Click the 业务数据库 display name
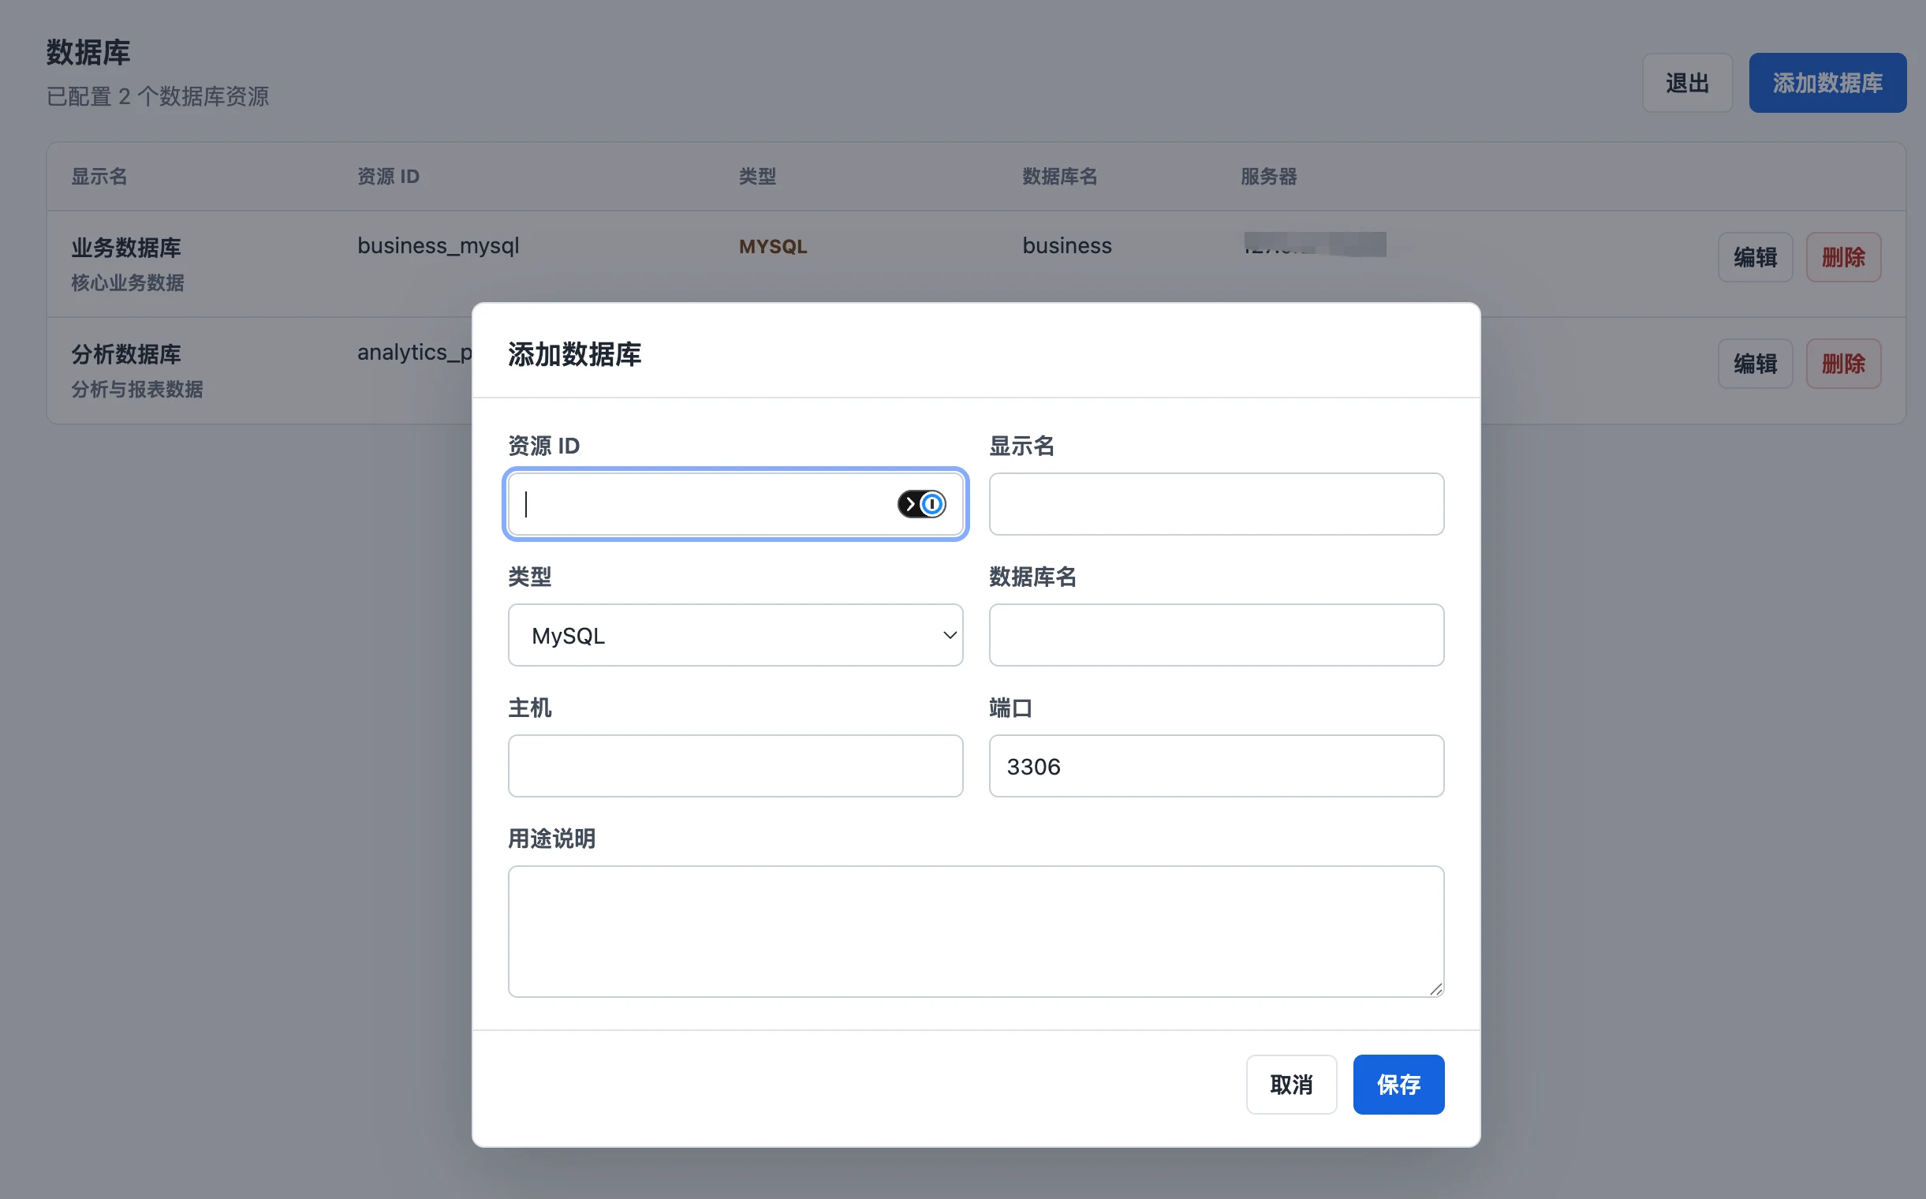This screenshot has width=1926, height=1199. 126,248
